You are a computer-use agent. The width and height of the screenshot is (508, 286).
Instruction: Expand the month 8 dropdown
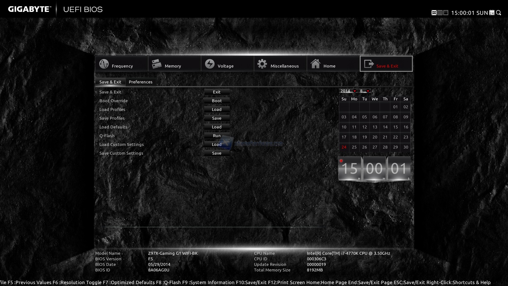[x=368, y=91]
